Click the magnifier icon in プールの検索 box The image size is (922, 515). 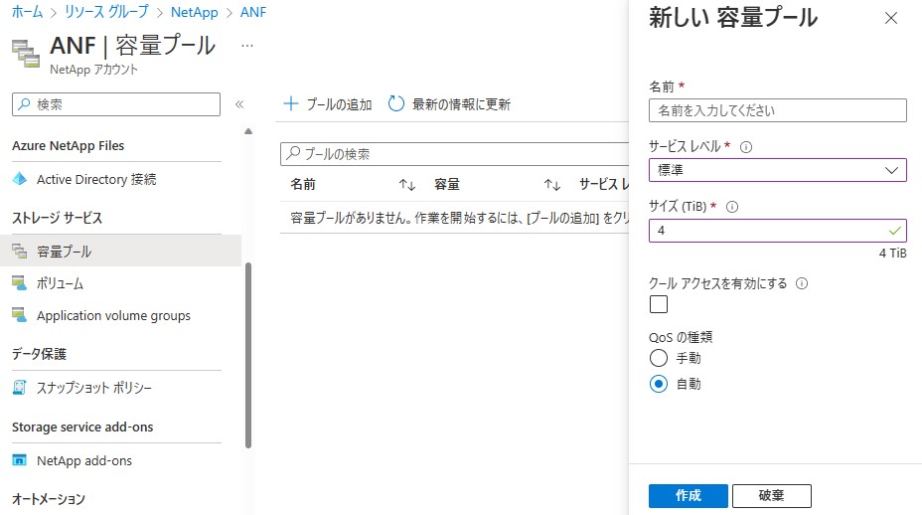(x=293, y=154)
